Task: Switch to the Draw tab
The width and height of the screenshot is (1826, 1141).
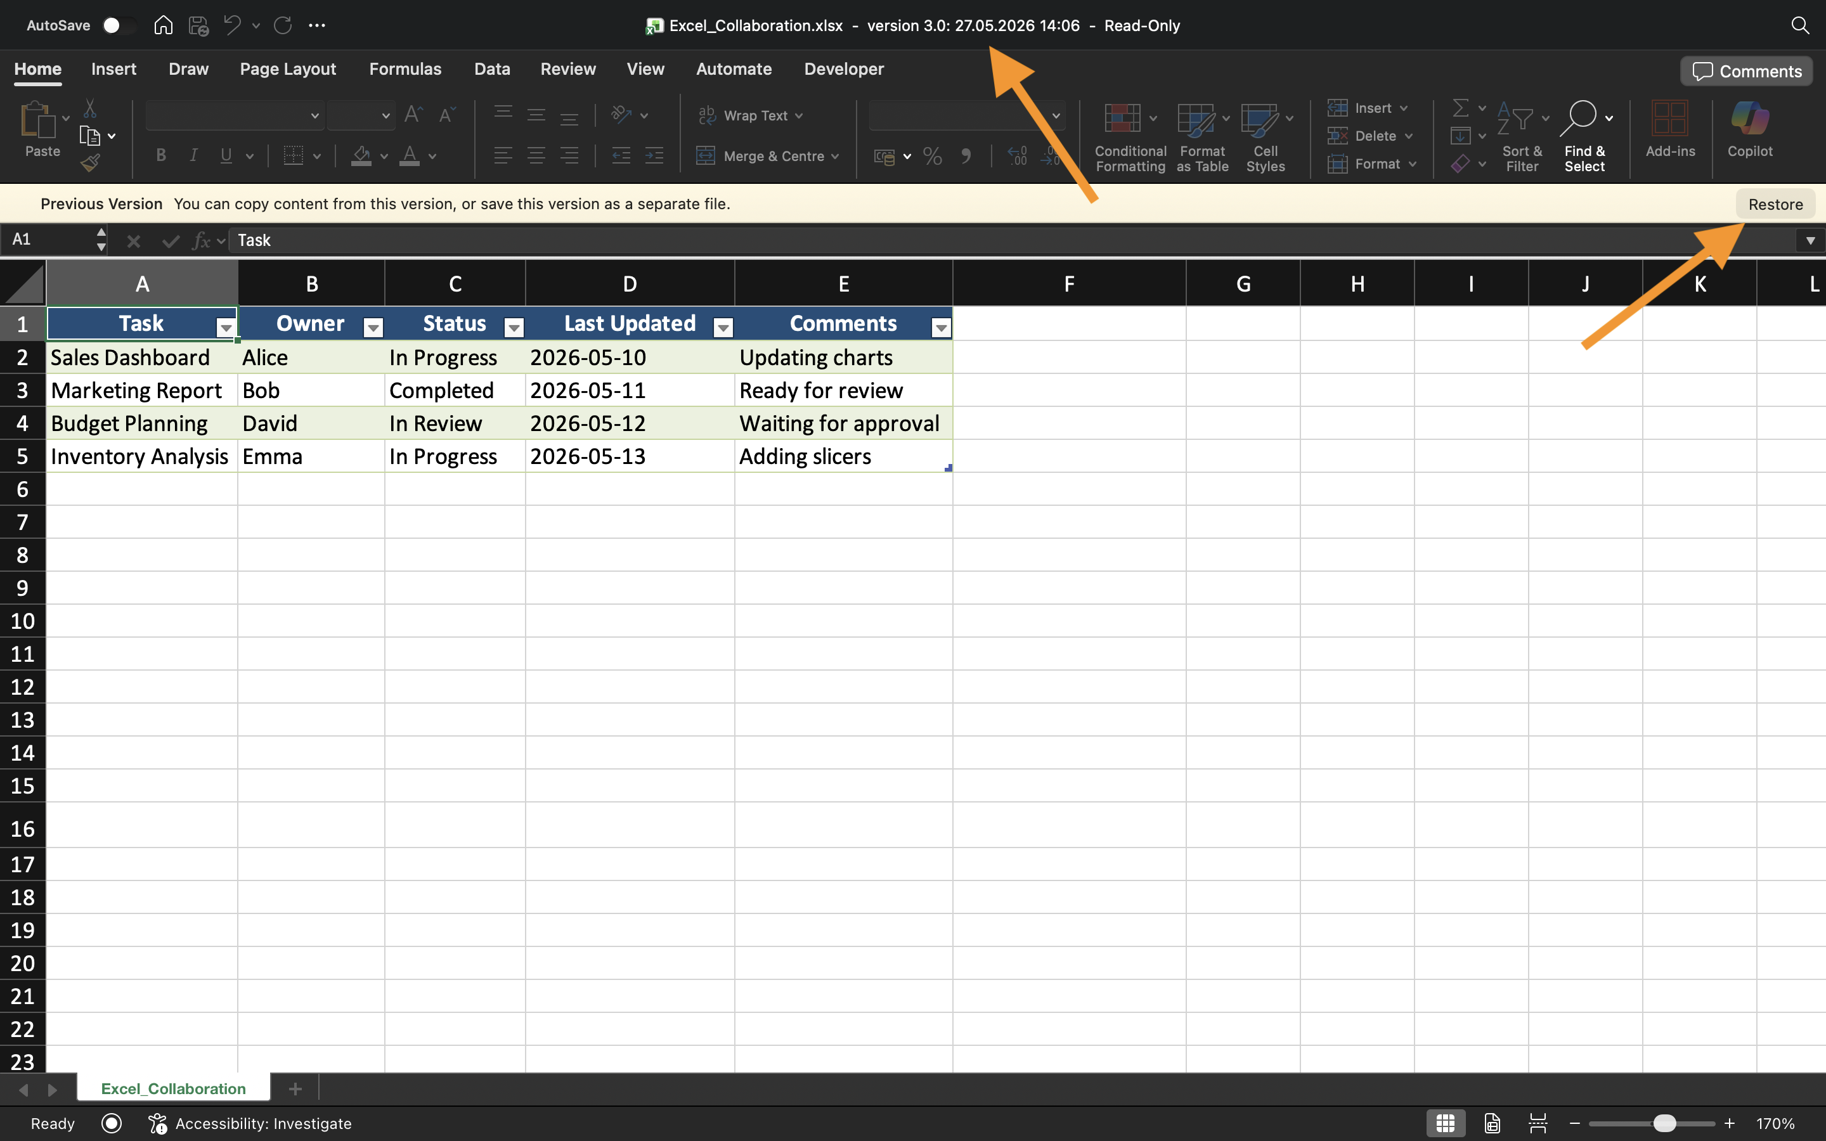Action: (189, 68)
